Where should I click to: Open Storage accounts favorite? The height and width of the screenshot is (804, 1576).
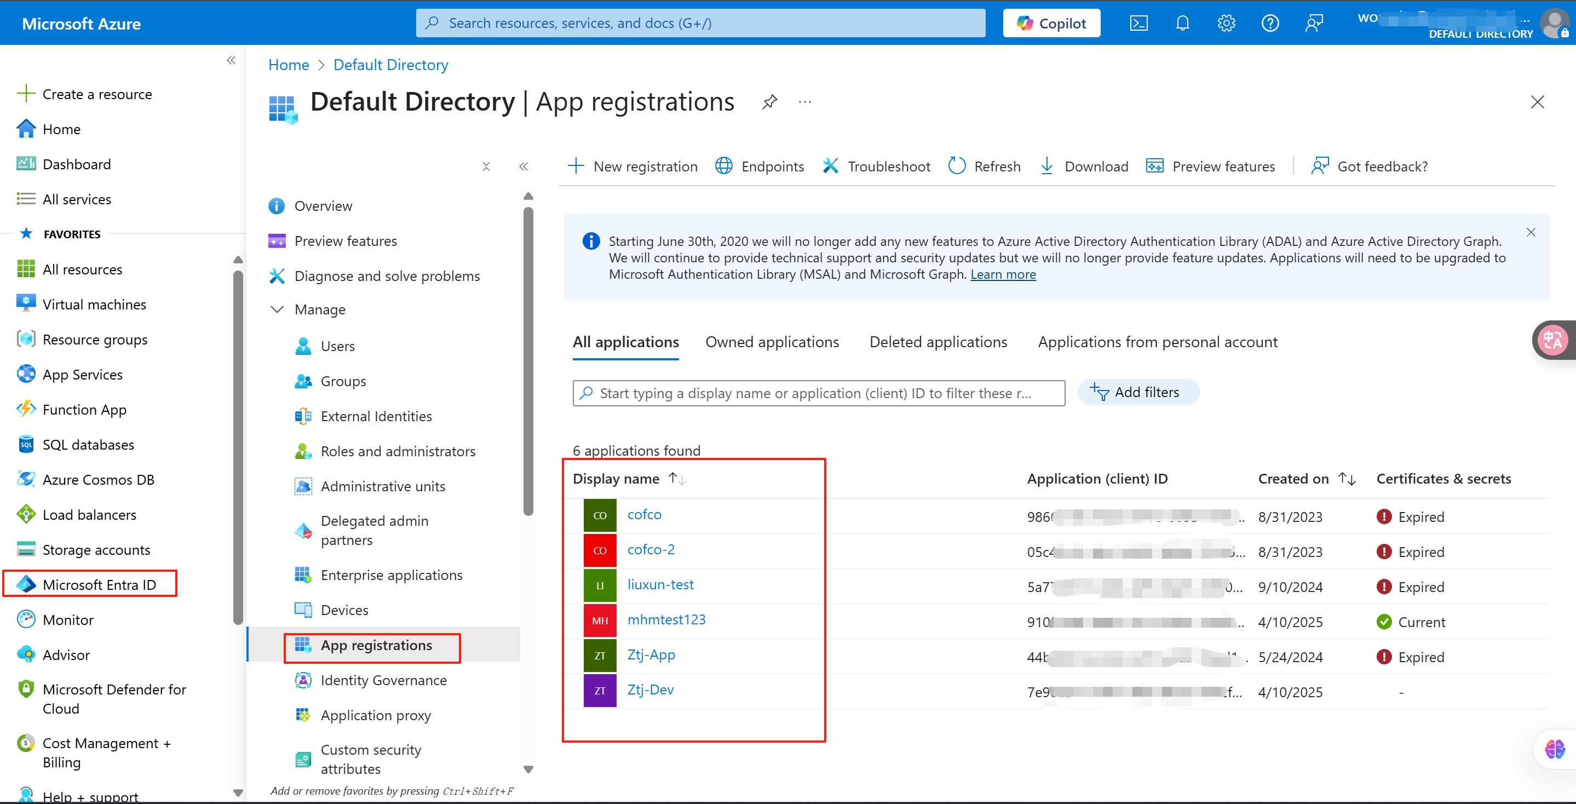[84, 549]
